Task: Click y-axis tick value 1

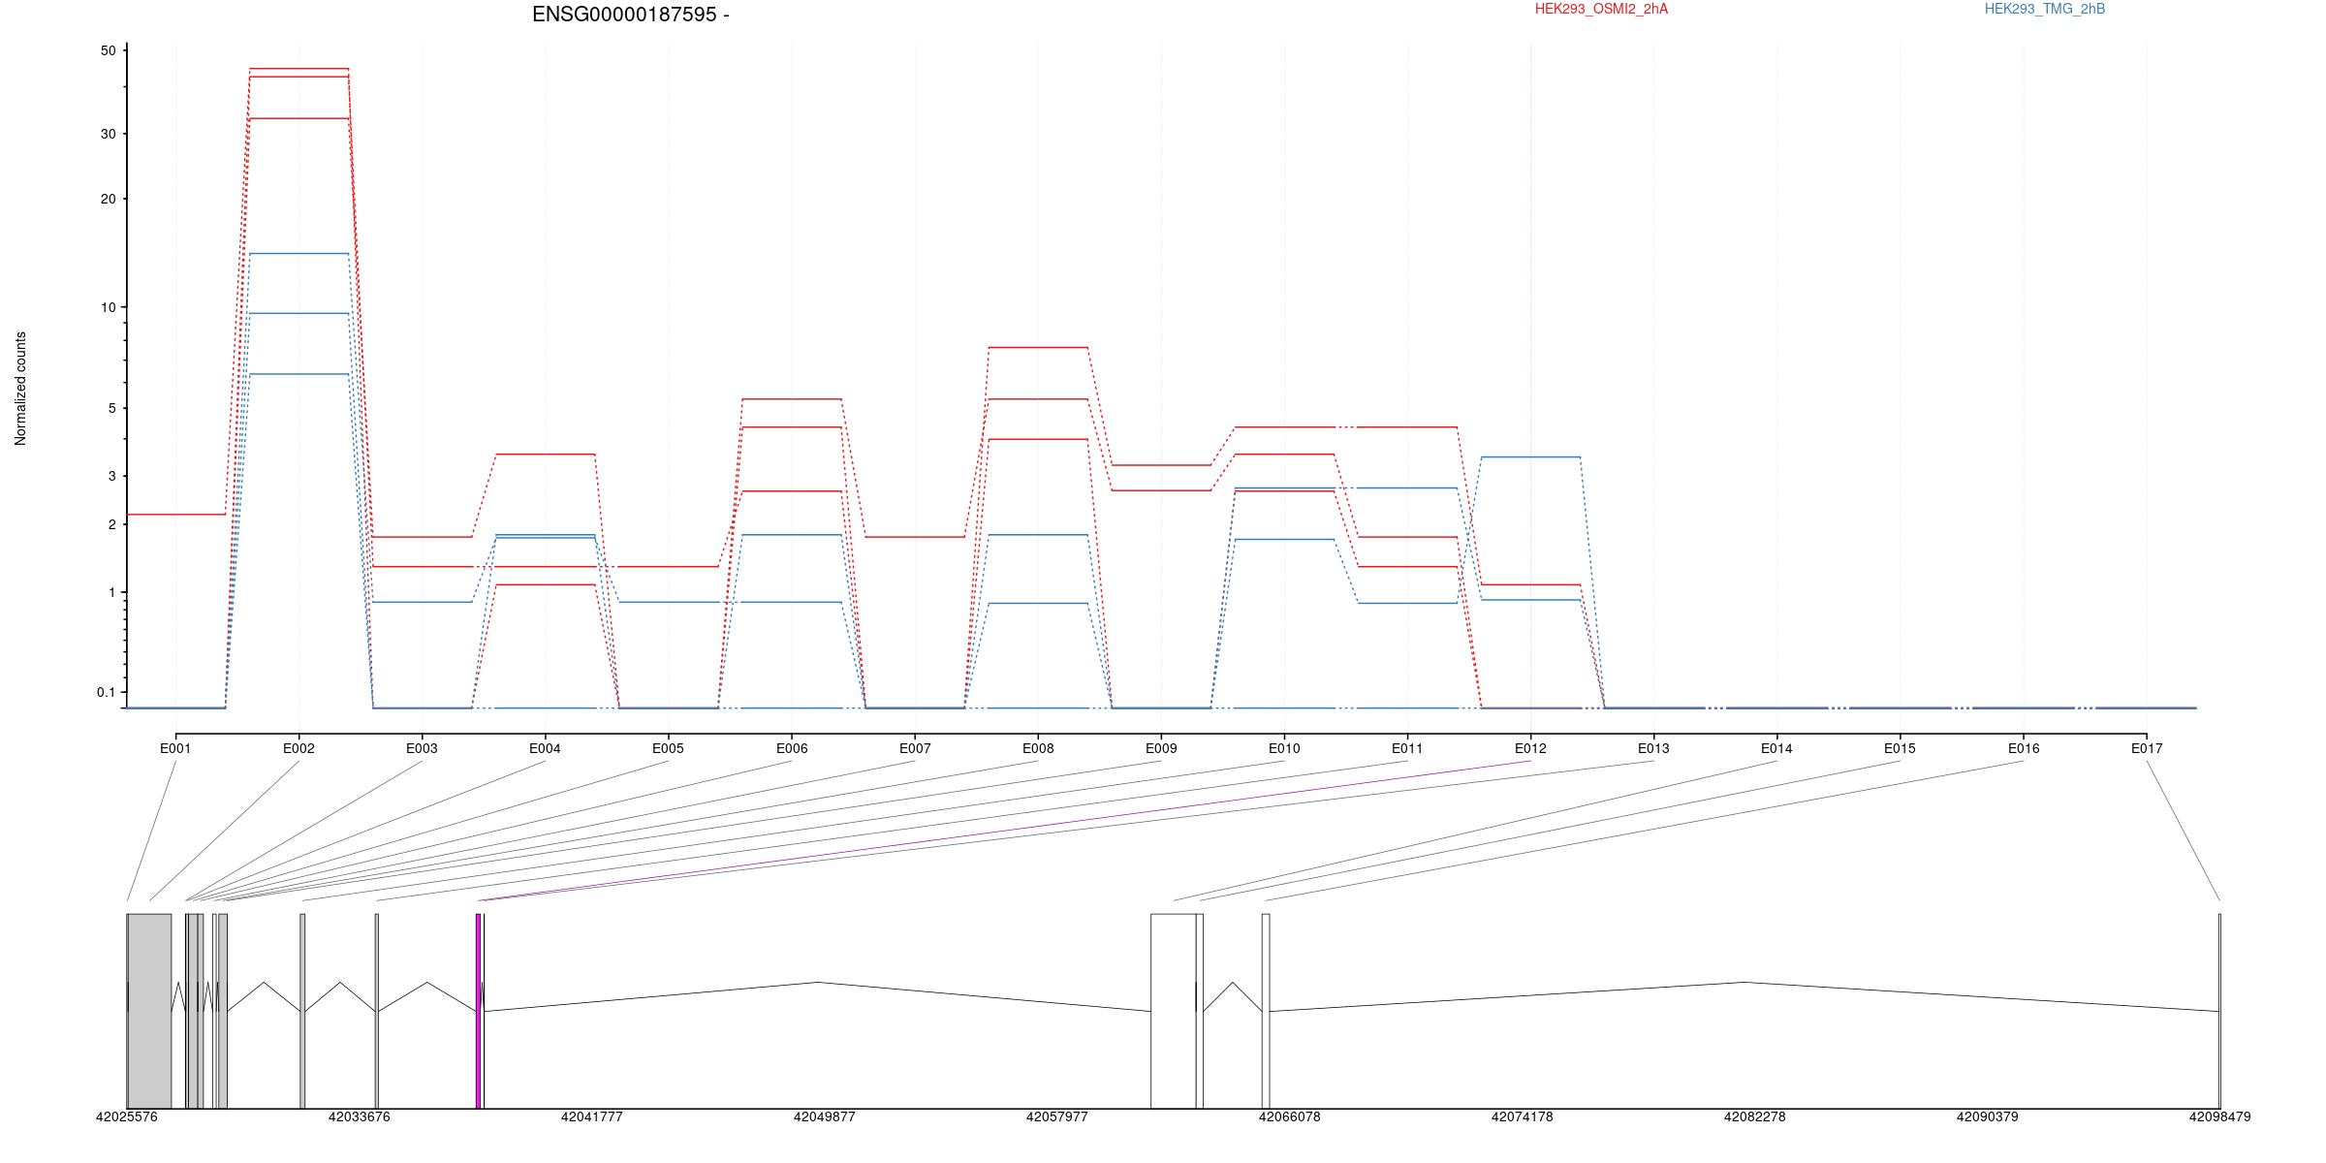Action: pyautogui.click(x=112, y=592)
